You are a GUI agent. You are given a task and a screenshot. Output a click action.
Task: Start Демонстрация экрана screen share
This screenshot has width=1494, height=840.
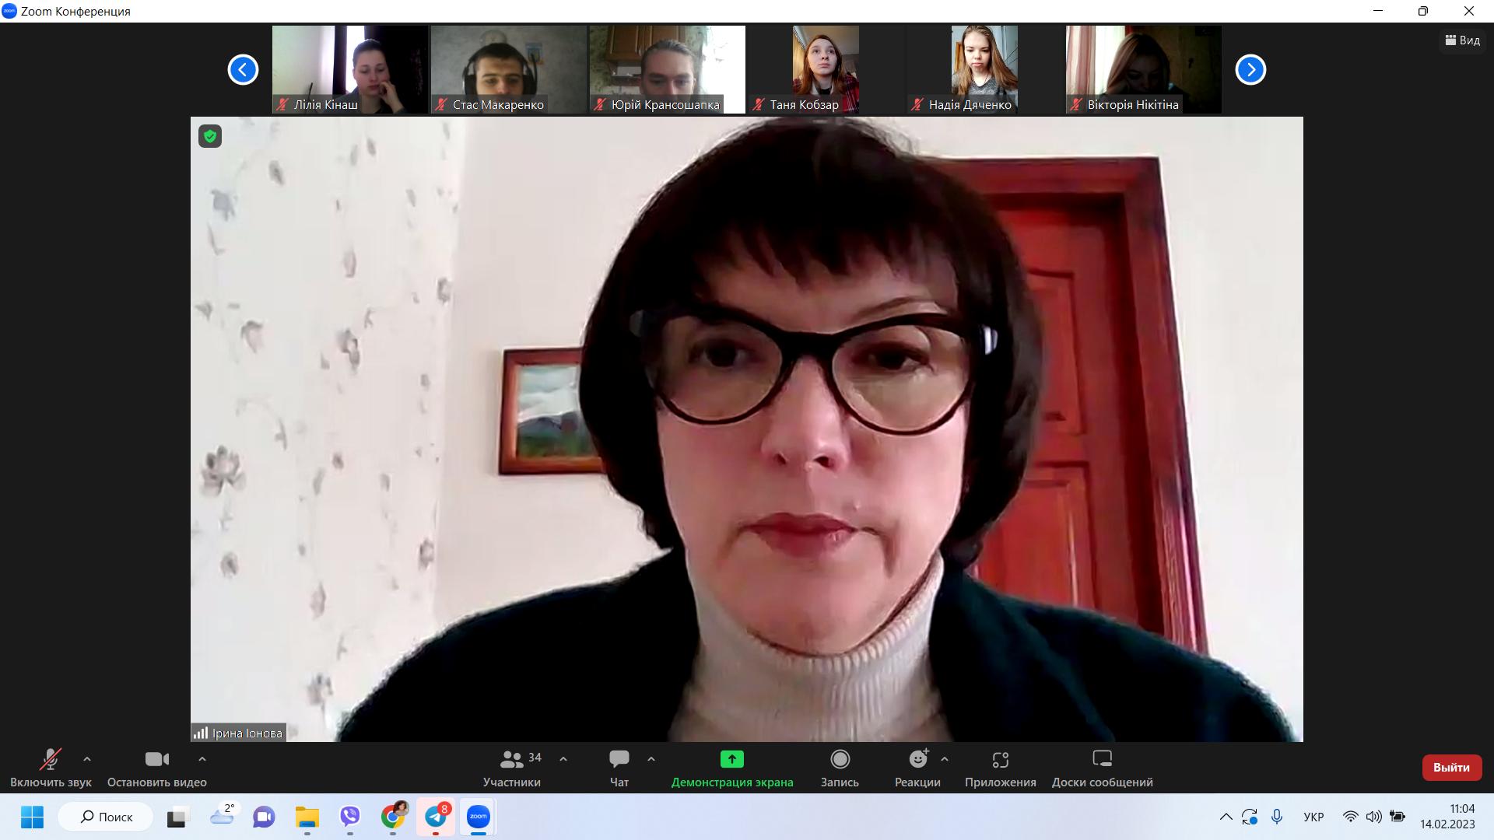(x=731, y=767)
